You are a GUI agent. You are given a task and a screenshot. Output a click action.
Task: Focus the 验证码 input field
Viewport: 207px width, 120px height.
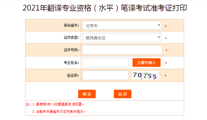[106, 75]
